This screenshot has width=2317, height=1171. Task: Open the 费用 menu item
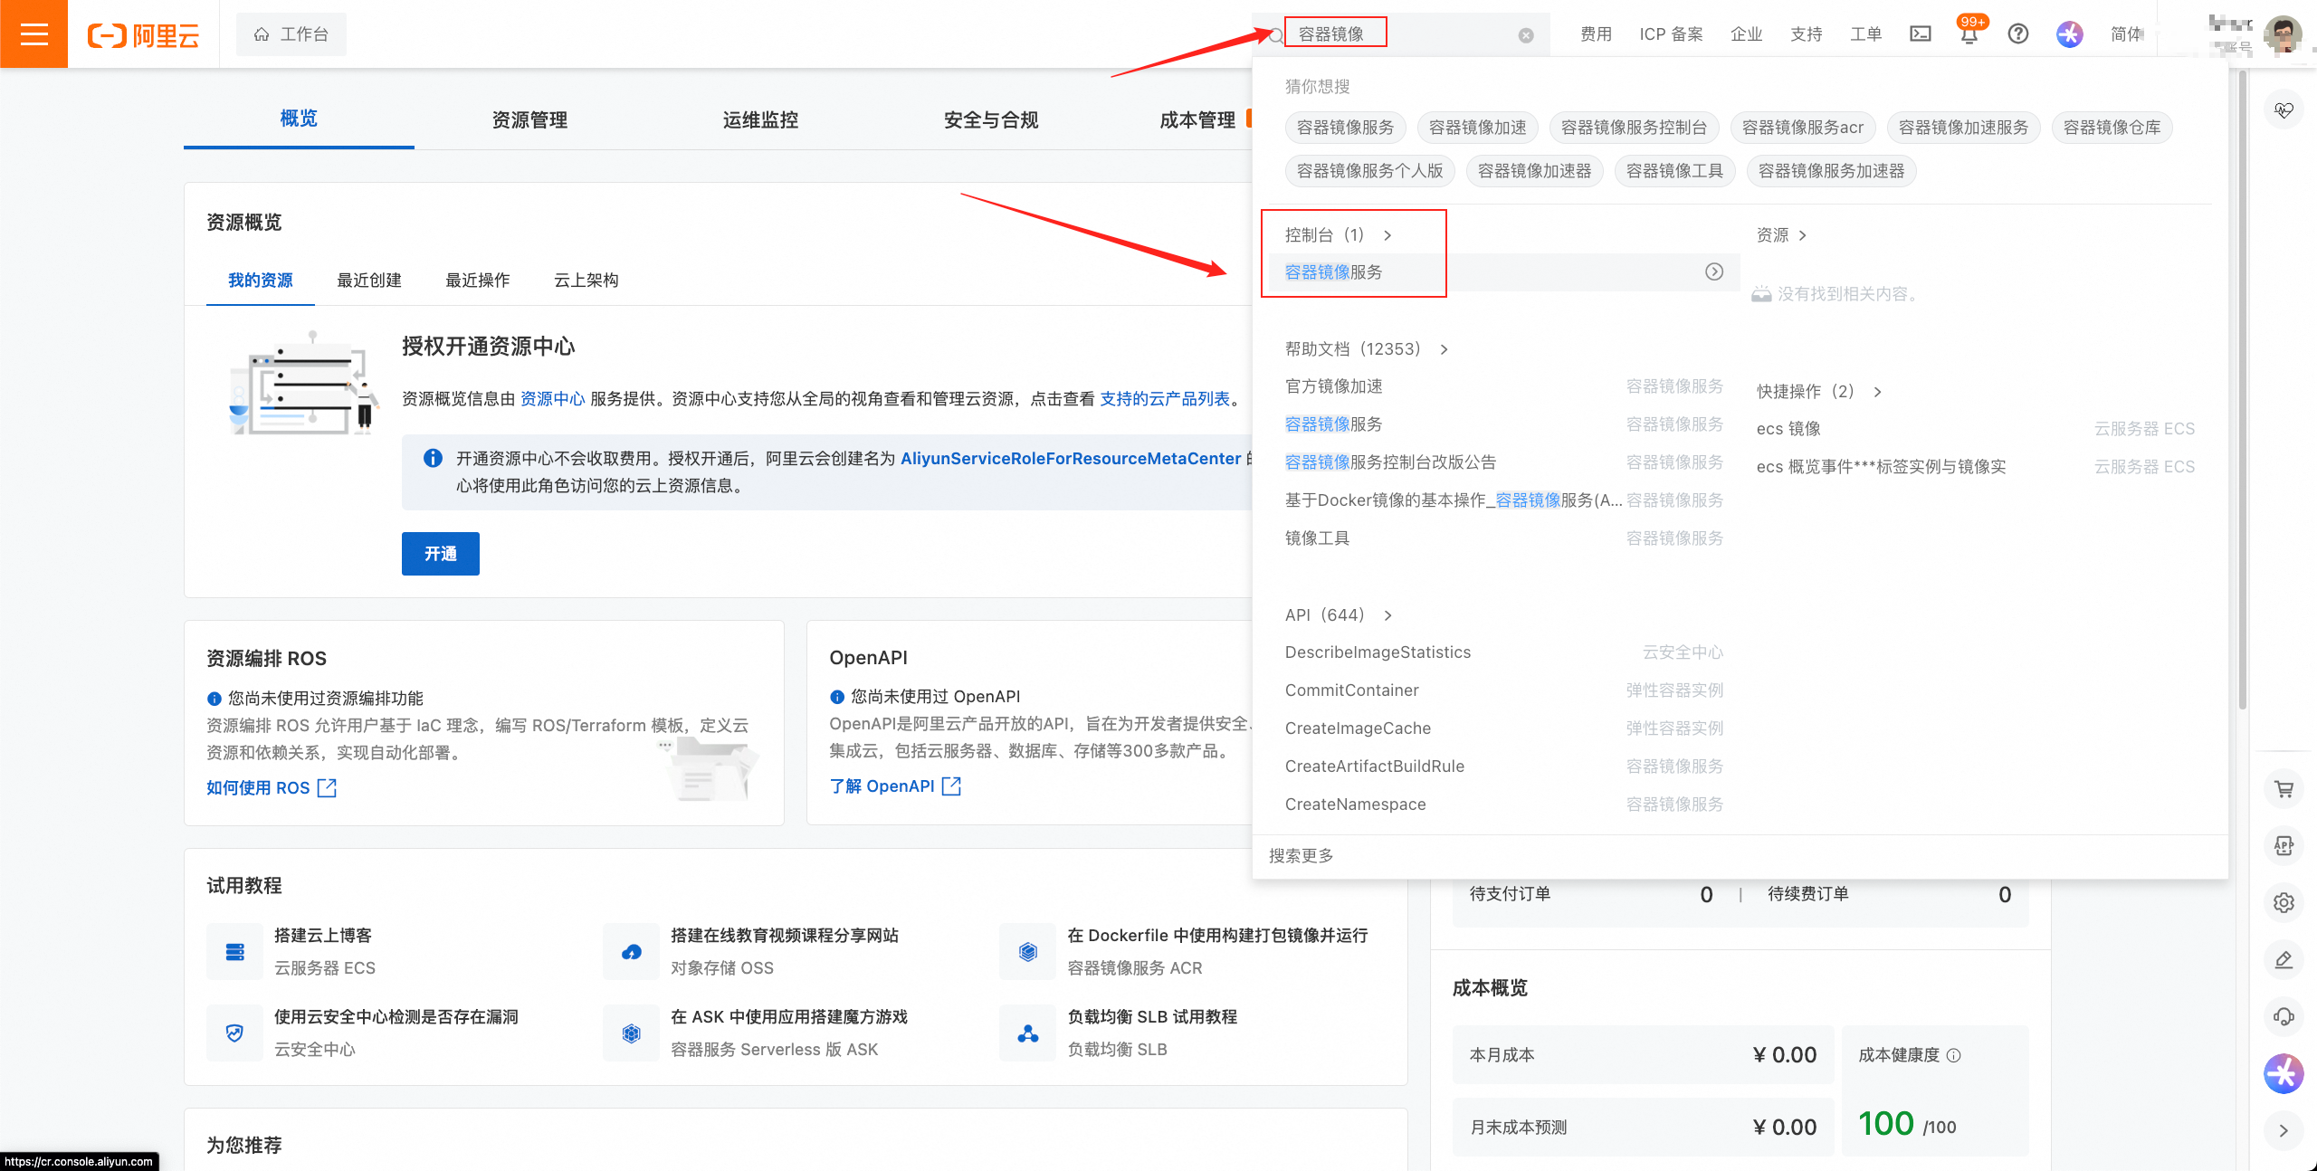1596,33
